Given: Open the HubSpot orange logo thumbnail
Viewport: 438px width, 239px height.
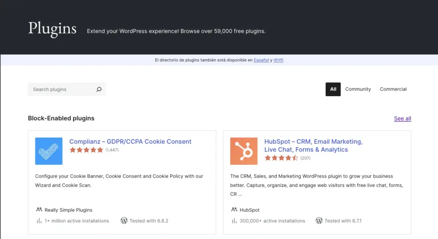Looking at the screenshot, I should (x=244, y=151).
